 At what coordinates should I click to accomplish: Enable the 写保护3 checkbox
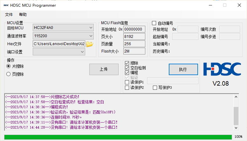pyautogui.click(x=155, y=88)
